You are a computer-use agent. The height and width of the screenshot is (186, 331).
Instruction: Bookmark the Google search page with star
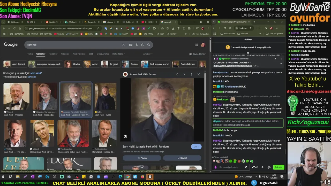98,28
